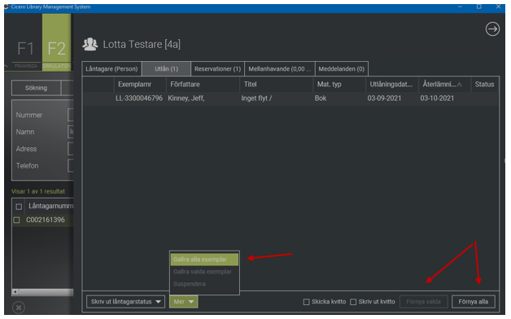This screenshot has height=319, width=511.
Task: Select the Utlån (1) tab
Action: click(x=166, y=68)
